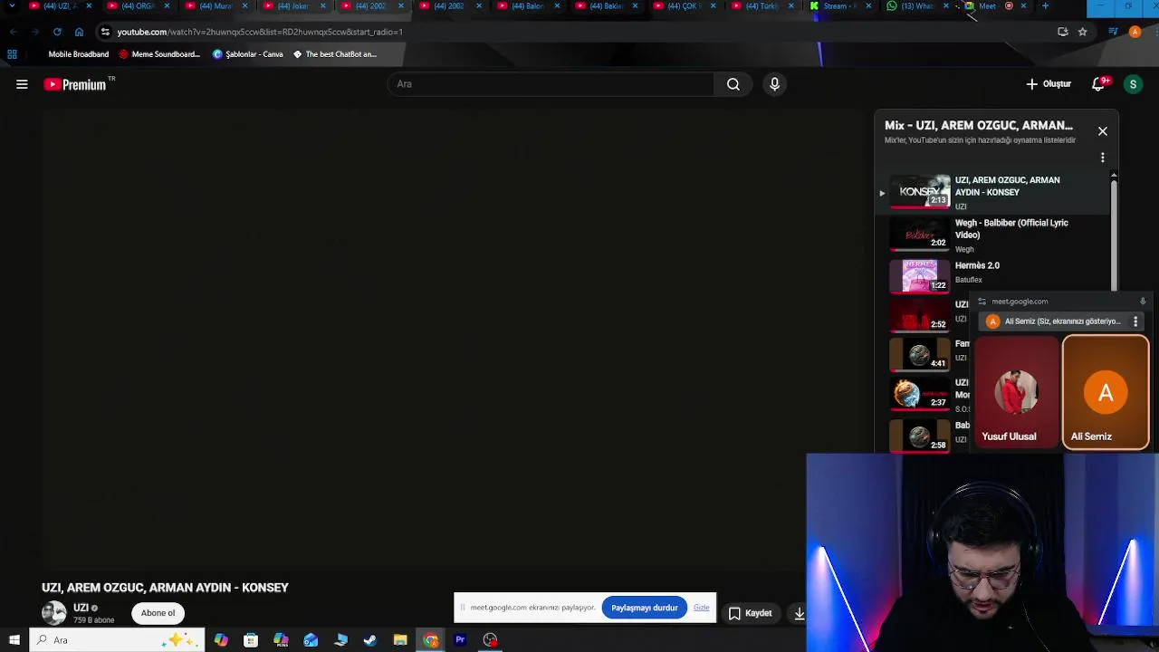1159x652 pixels.
Task: Open the UZI channel avatar
Action: coord(54,613)
